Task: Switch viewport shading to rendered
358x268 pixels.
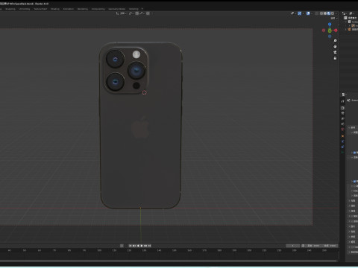Action: coord(333,13)
